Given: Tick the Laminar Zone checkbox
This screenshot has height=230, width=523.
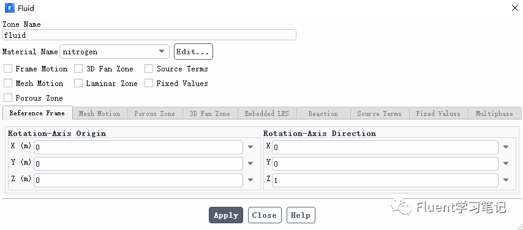Looking at the screenshot, I should click(x=78, y=84).
